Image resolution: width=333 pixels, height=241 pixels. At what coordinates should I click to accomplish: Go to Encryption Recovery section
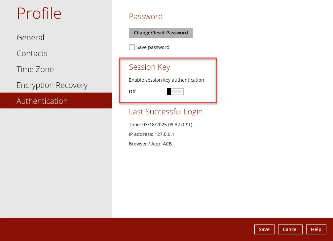[52, 85]
